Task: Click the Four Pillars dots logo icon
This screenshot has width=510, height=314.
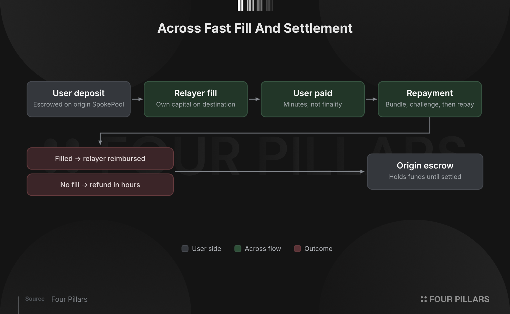Action: tap(424, 299)
